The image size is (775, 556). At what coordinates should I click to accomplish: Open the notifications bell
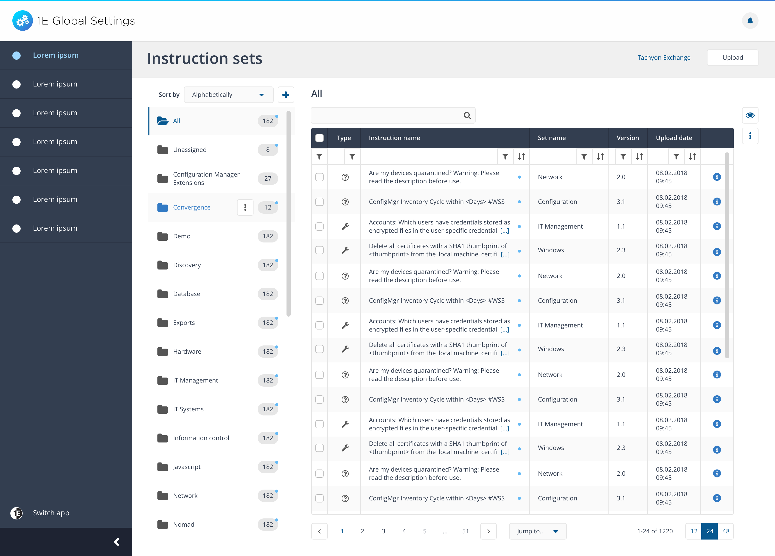pyautogui.click(x=750, y=21)
